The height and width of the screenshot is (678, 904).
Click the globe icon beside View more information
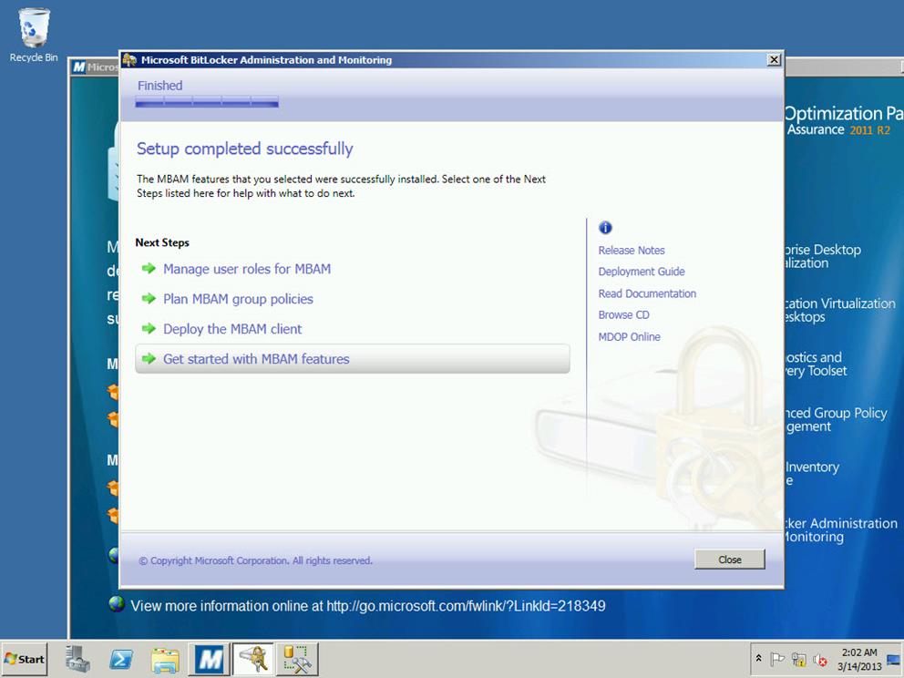(x=117, y=604)
